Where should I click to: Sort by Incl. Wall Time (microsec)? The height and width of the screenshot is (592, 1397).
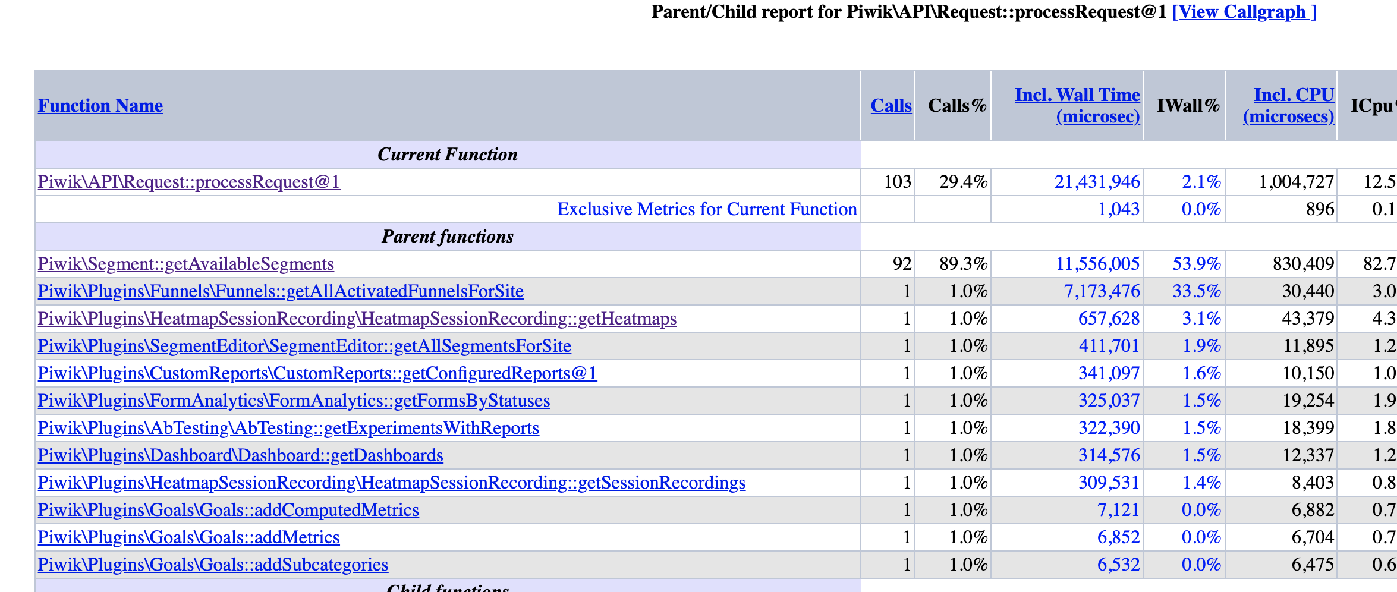[1077, 105]
